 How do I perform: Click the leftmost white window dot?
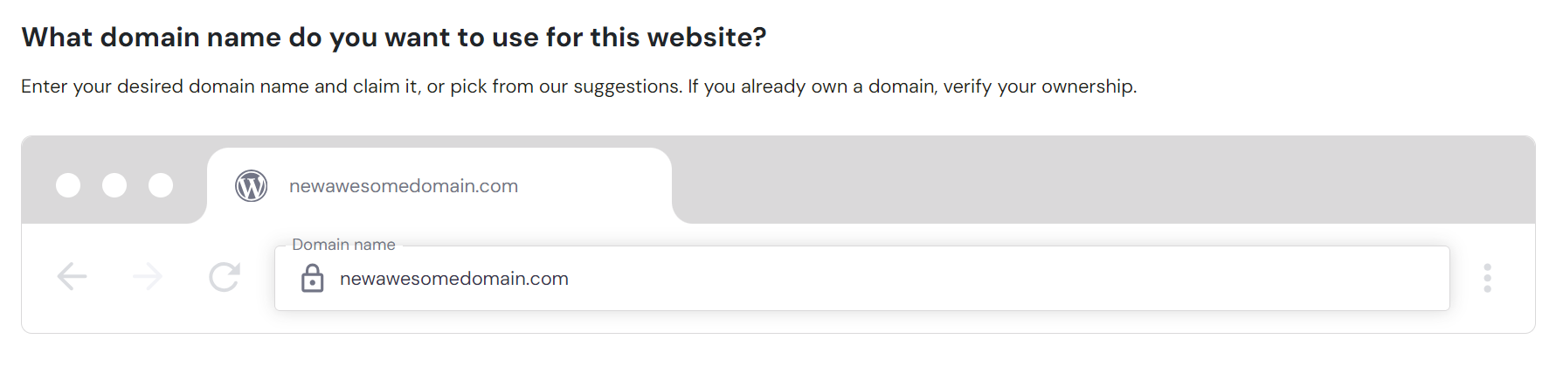68,185
